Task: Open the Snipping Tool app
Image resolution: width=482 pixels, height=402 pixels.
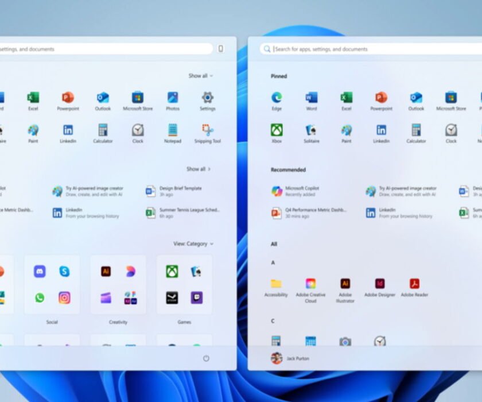Action: [207, 131]
